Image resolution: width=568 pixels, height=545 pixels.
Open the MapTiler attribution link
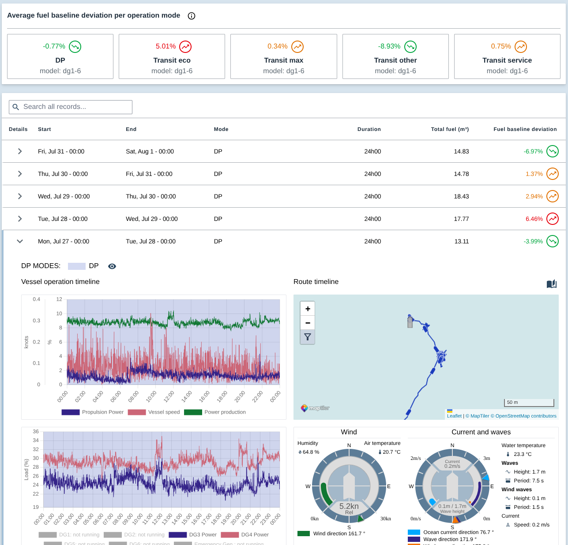478,416
